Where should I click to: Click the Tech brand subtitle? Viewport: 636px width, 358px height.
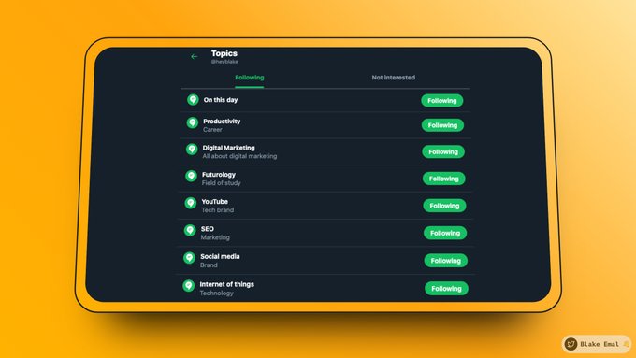click(x=217, y=210)
